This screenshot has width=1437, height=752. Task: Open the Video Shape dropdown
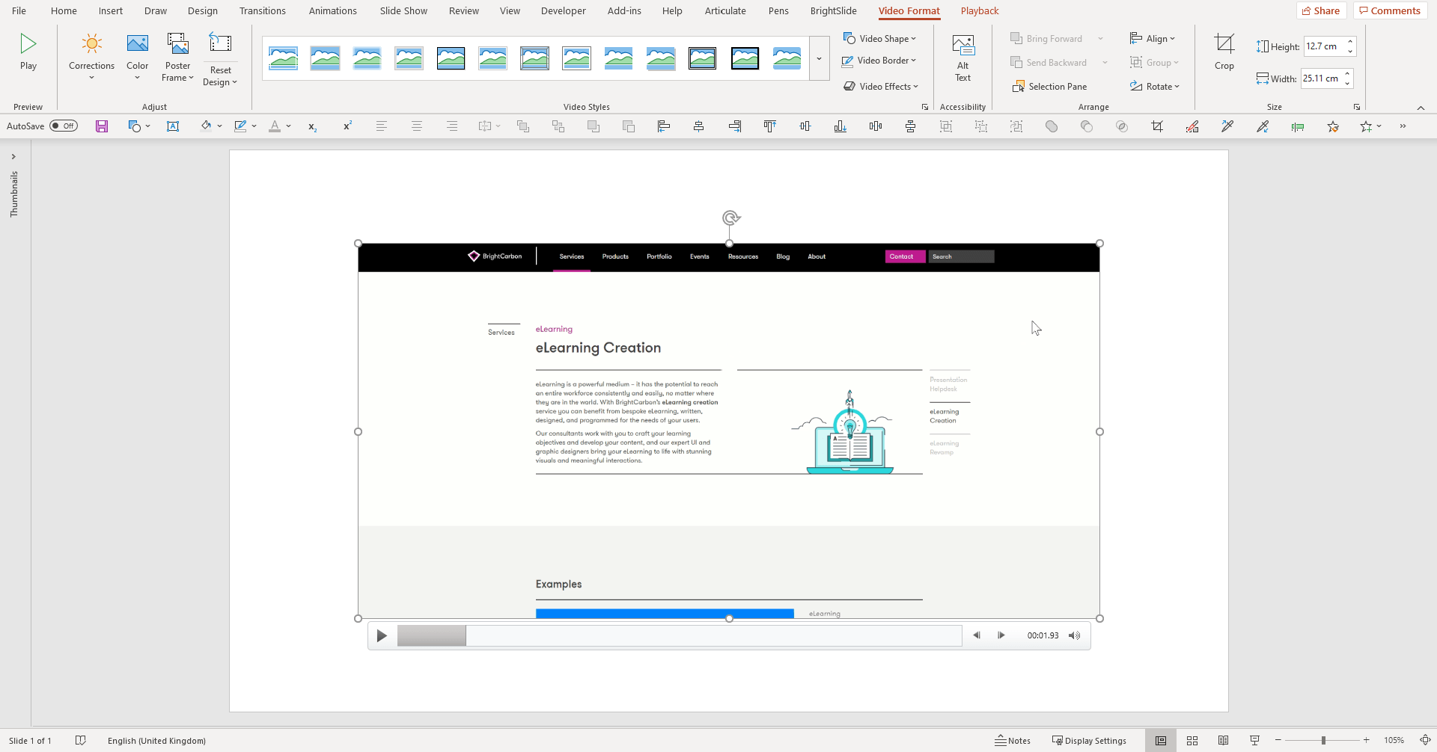(879, 39)
